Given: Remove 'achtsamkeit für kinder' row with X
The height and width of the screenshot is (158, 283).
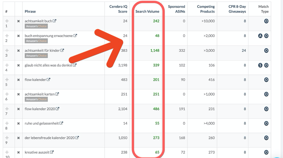Looking at the screenshot, I should (x=18, y=51).
